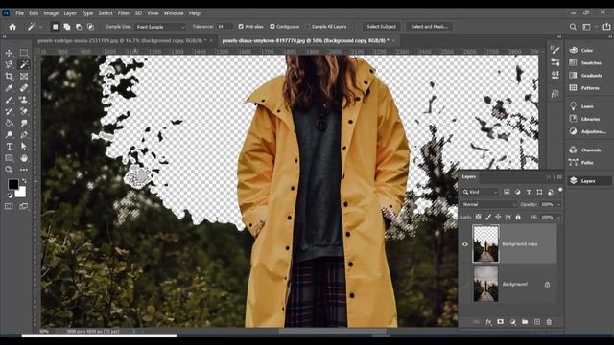Image resolution: width=614 pixels, height=345 pixels.
Task: Select the Healing Brush tool
Action: [24, 87]
